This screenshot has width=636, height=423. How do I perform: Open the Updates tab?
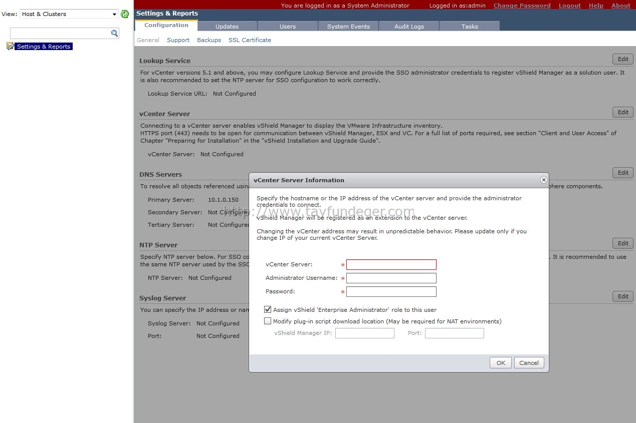click(227, 26)
